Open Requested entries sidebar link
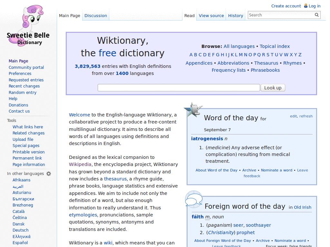 [26, 80]
